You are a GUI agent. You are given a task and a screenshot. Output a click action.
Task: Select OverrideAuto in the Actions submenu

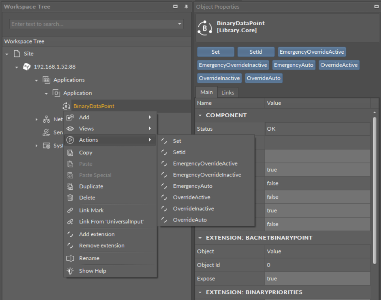click(189, 220)
